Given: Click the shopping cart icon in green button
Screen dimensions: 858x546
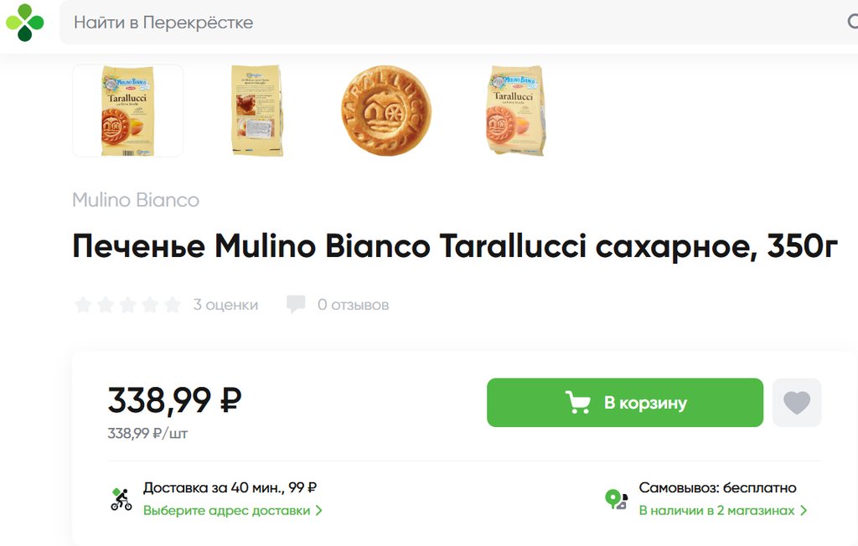Looking at the screenshot, I should pyautogui.click(x=578, y=403).
